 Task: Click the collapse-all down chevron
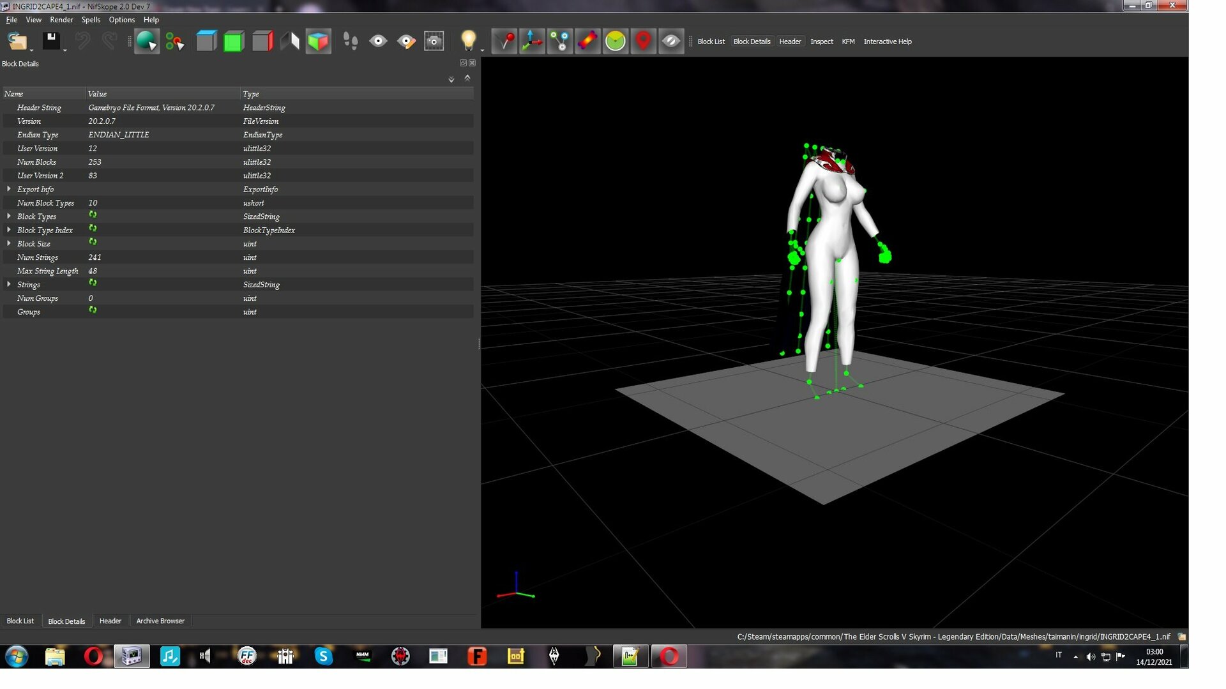point(451,79)
